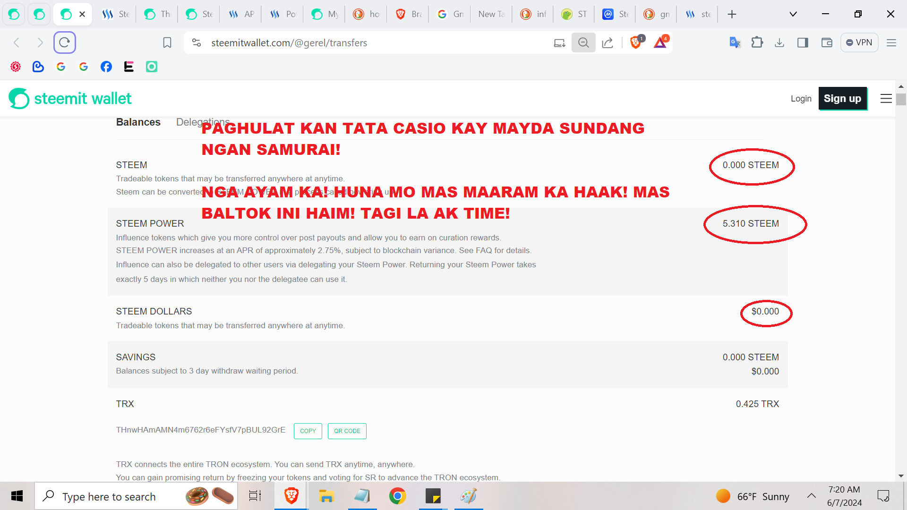The image size is (907, 510).
Task: Expand the tab search chevron
Action: click(x=793, y=14)
